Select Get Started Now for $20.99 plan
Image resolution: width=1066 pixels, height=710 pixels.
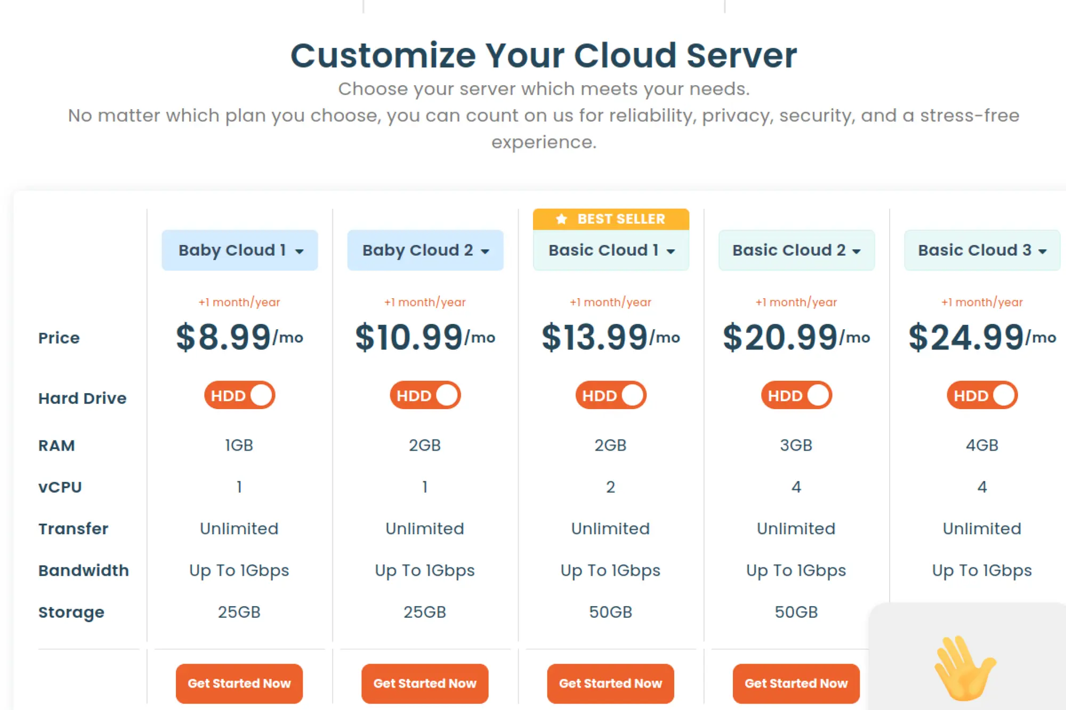click(x=796, y=683)
